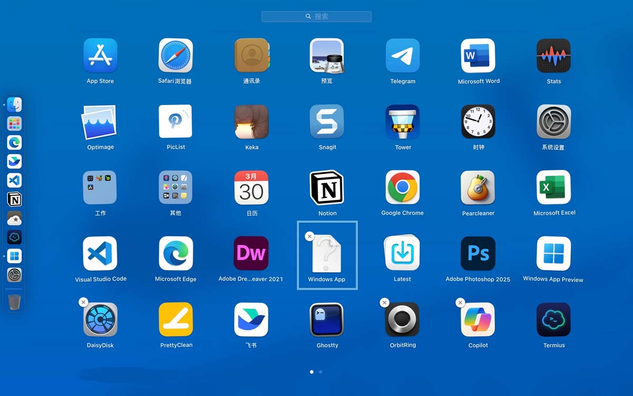Open the 其他 app folder
Screen dimensions: 633x396
pyautogui.click(x=176, y=188)
